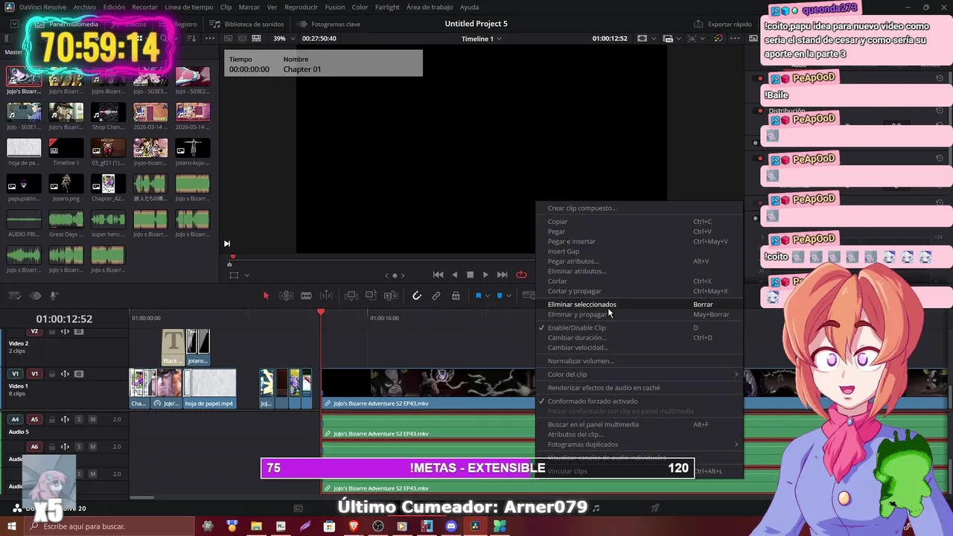
Task: Open the viewer zoom 39% dropdown
Action: (x=284, y=38)
